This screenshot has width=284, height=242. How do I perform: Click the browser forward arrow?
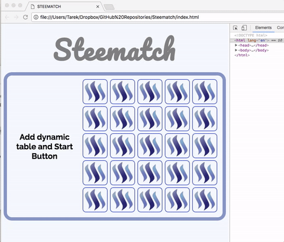coord(16,17)
